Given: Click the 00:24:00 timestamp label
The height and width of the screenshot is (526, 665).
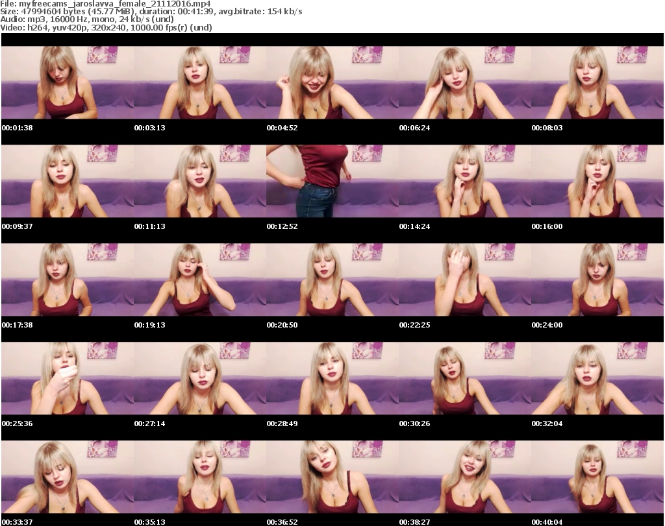Looking at the screenshot, I should (x=547, y=325).
